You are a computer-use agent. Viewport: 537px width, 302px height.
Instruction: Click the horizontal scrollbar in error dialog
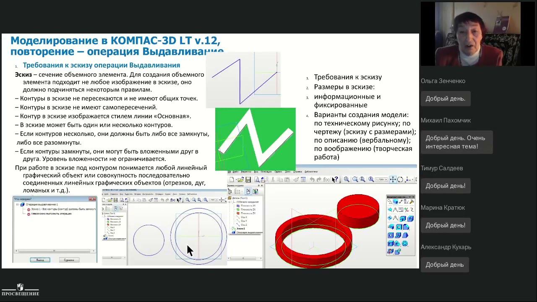tap(55, 251)
